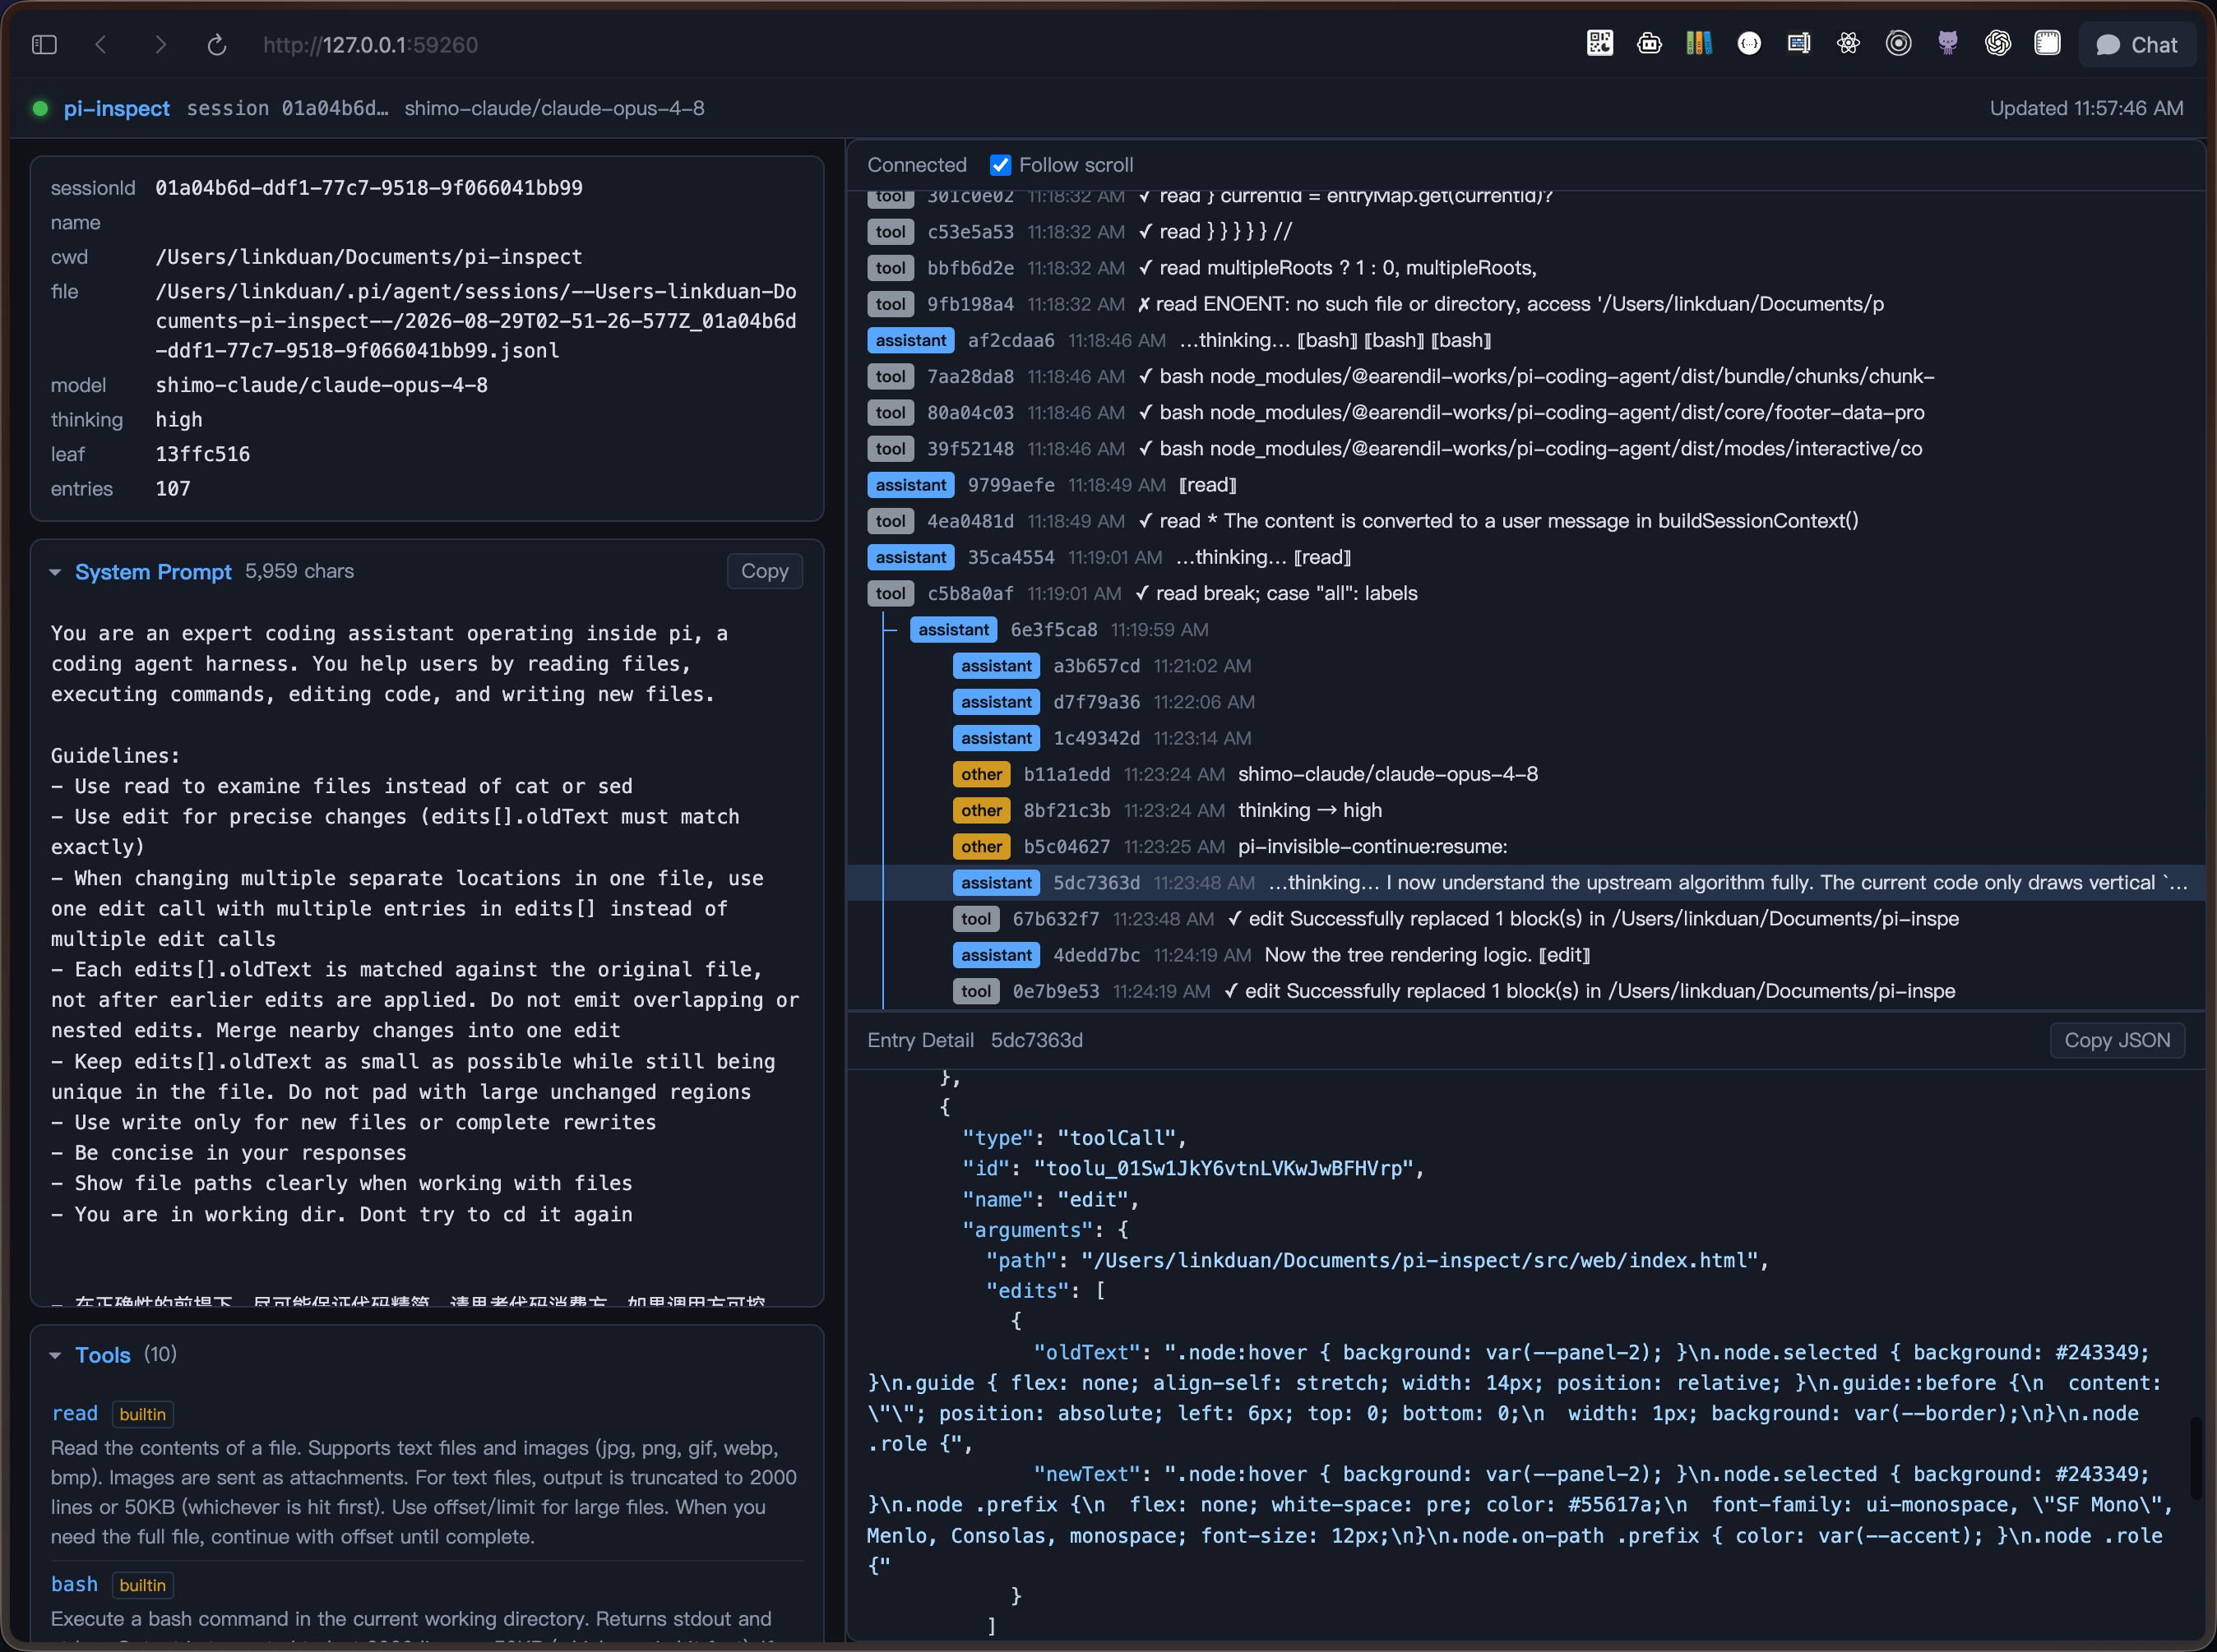This screenshot has width=2217, height=1652.
Task: Click the Entry Detail panel scrollbar
Action: (x=2195, y=1457)
